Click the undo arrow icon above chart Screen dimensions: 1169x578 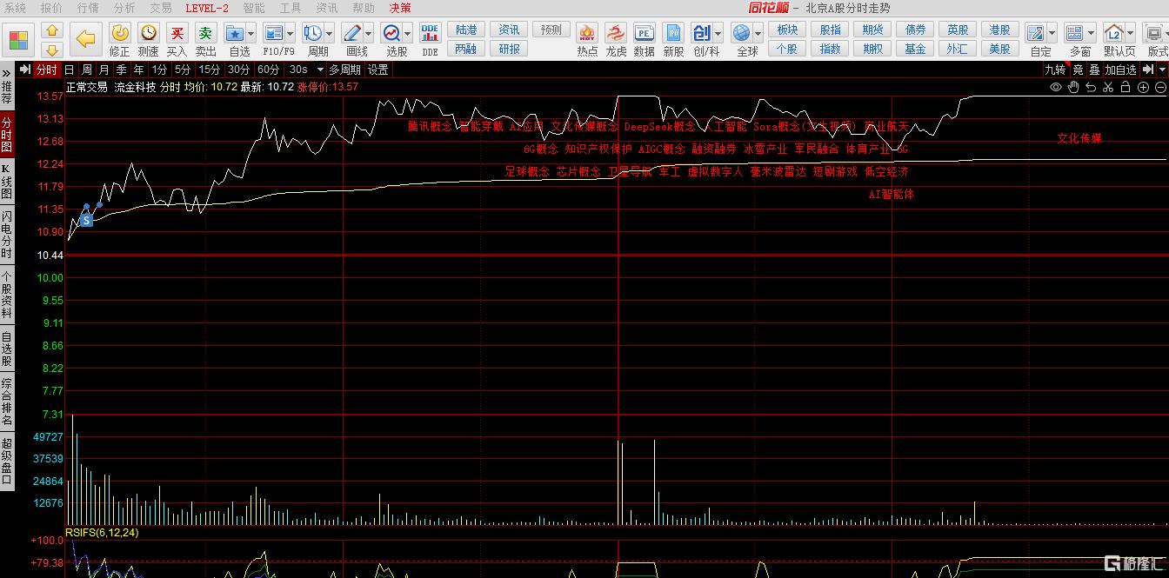click(x=1091, y=87)
